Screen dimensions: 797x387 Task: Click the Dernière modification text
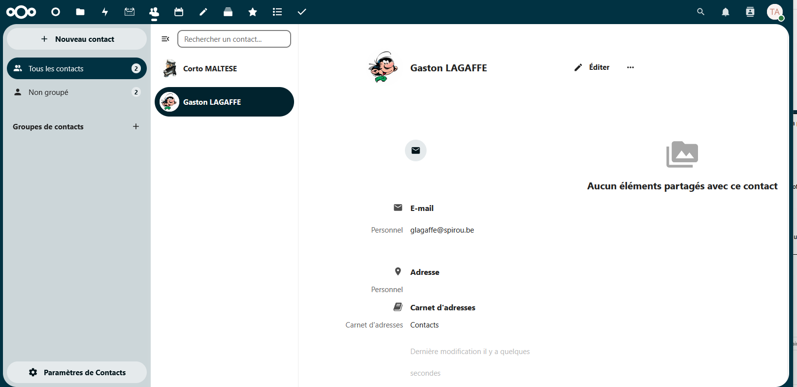[470, 362]
